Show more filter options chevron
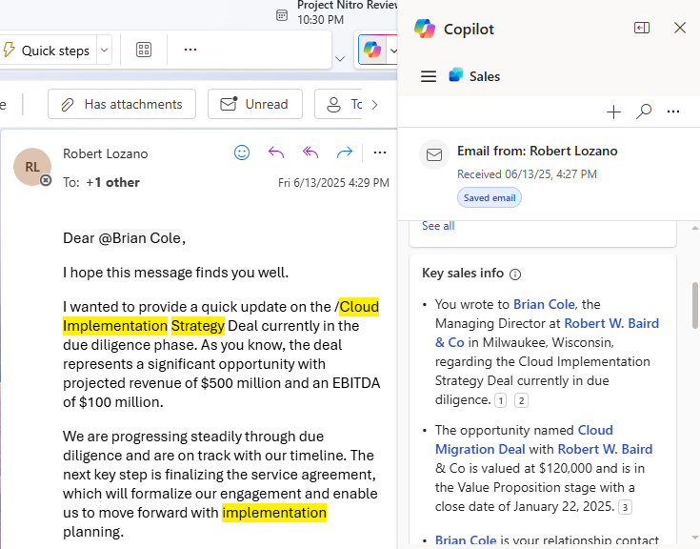This screenshot has width=700, height=549. tap(375, 105)
